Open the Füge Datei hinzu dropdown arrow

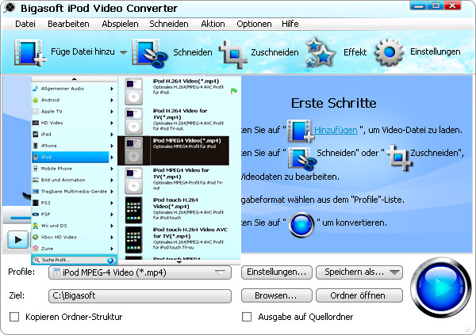[123, 52]
